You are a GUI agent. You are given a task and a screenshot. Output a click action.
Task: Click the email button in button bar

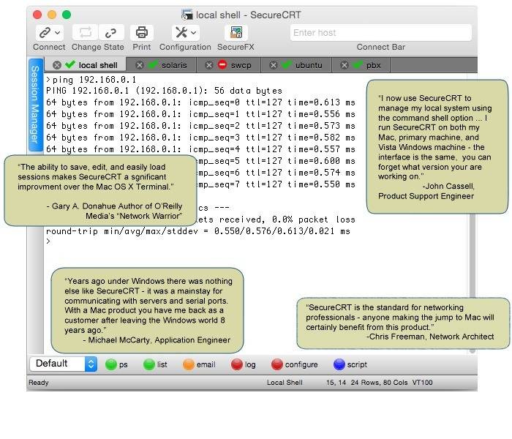coord(199,364)
